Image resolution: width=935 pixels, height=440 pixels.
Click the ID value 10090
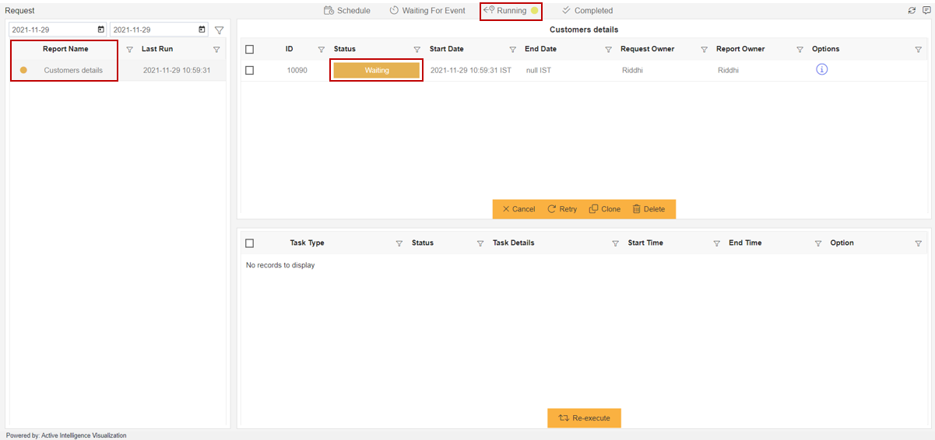click(297, 70)
